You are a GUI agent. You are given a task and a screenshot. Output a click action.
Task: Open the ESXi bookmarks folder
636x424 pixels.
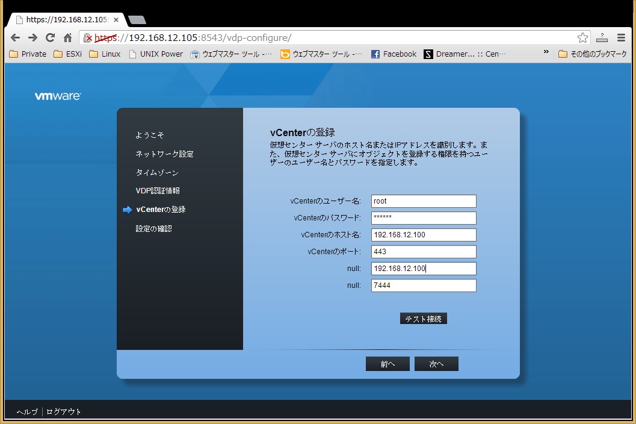tap(68, 54)
